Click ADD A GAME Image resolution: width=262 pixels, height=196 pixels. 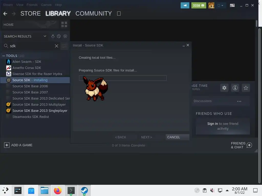point(18,145)
